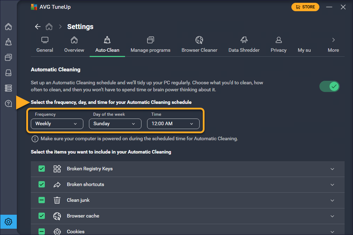
Task: Click More to show additional tabs
Action: (x=333, y=44)
